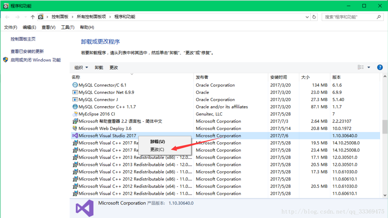388x218 pixels.
Task: Open the 工具(T) menu
Action: click(68, 27)
